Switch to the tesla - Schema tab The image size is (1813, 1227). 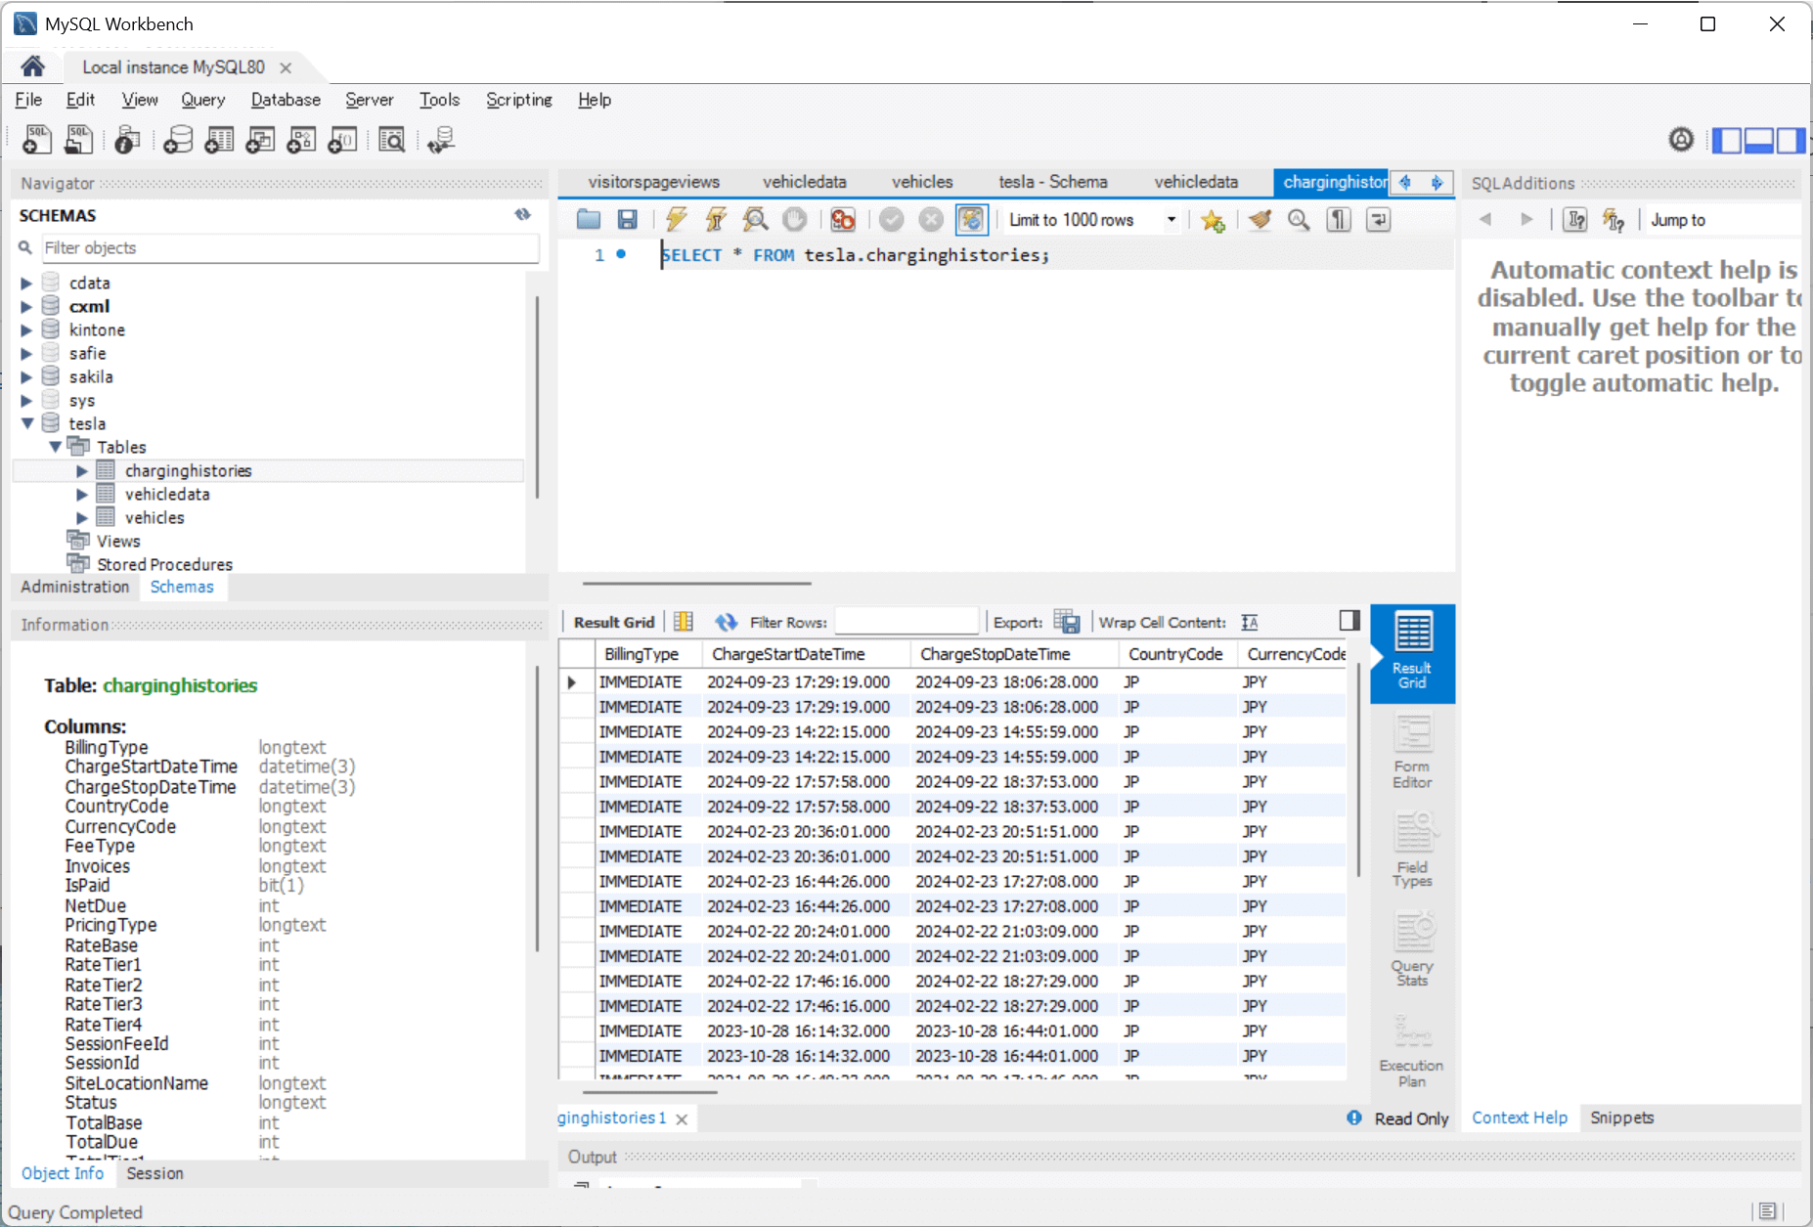tap(1052, 182)
